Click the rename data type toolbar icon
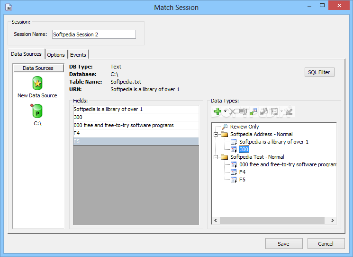353x257 pixels. click(243, 111)
